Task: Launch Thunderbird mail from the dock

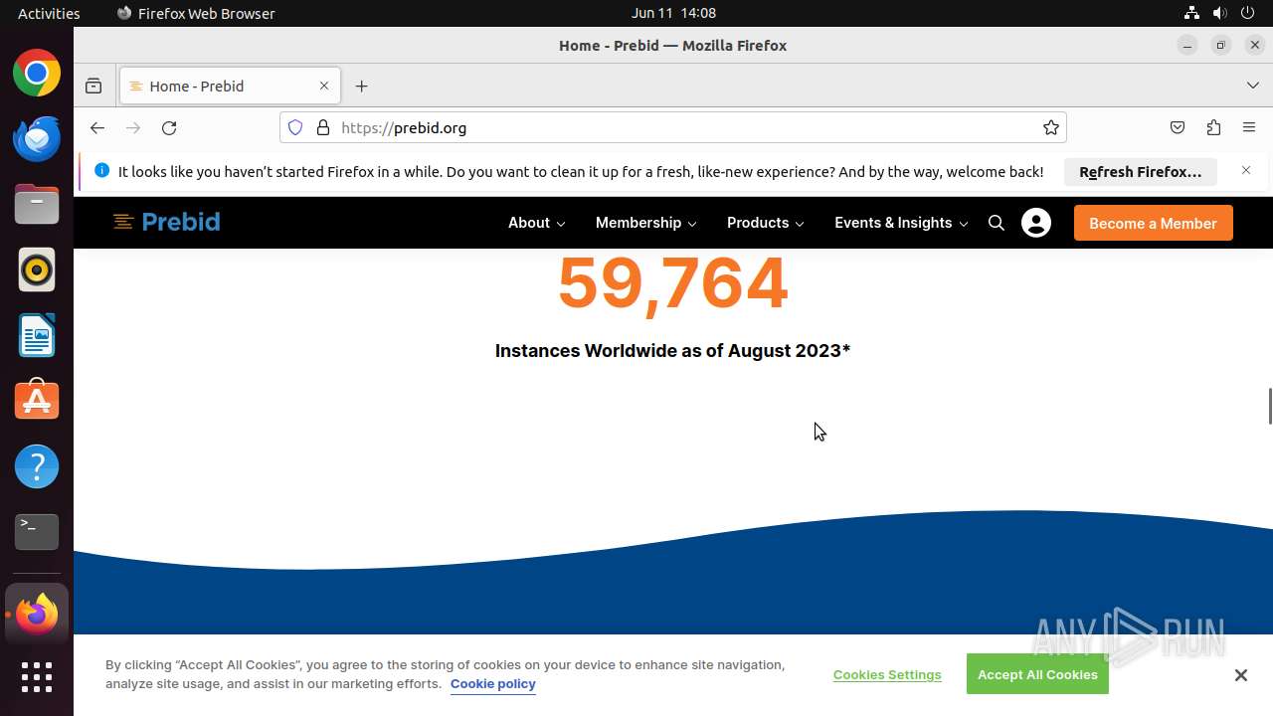Action: [x=37, y=139]
